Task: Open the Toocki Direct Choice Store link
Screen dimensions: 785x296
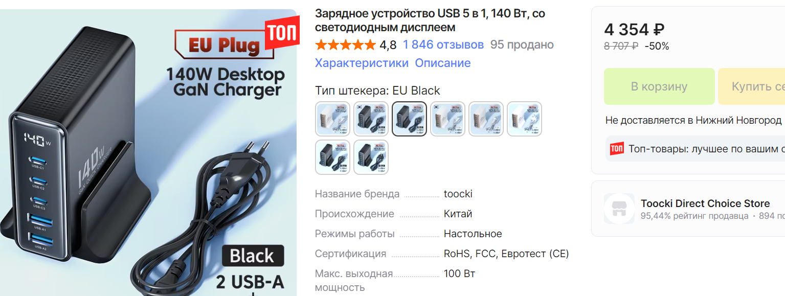Action: (x=705, y=203)
